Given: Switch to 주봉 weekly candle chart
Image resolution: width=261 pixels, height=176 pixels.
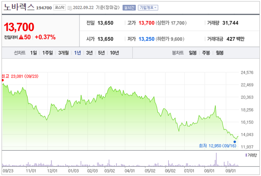Looking at the screenshot, I should click(206, 53).
